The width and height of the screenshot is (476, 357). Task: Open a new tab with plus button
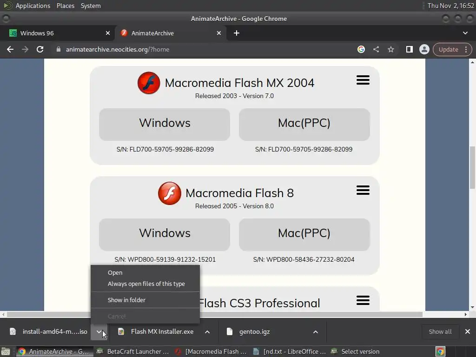pos(237,33)
